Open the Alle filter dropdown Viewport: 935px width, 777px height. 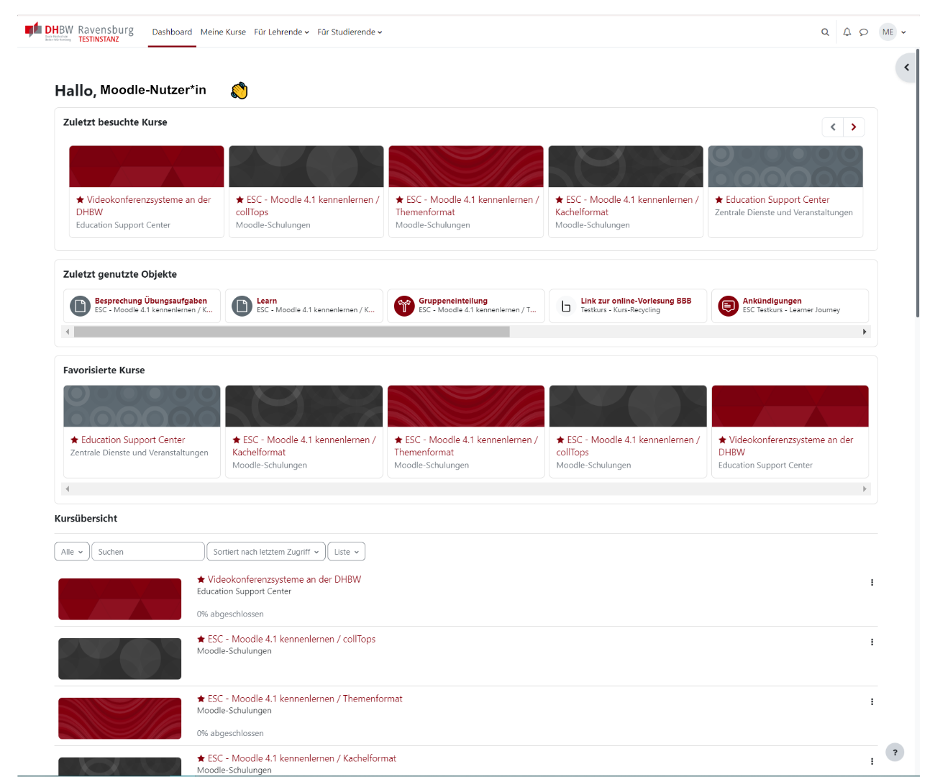[72, 552]
